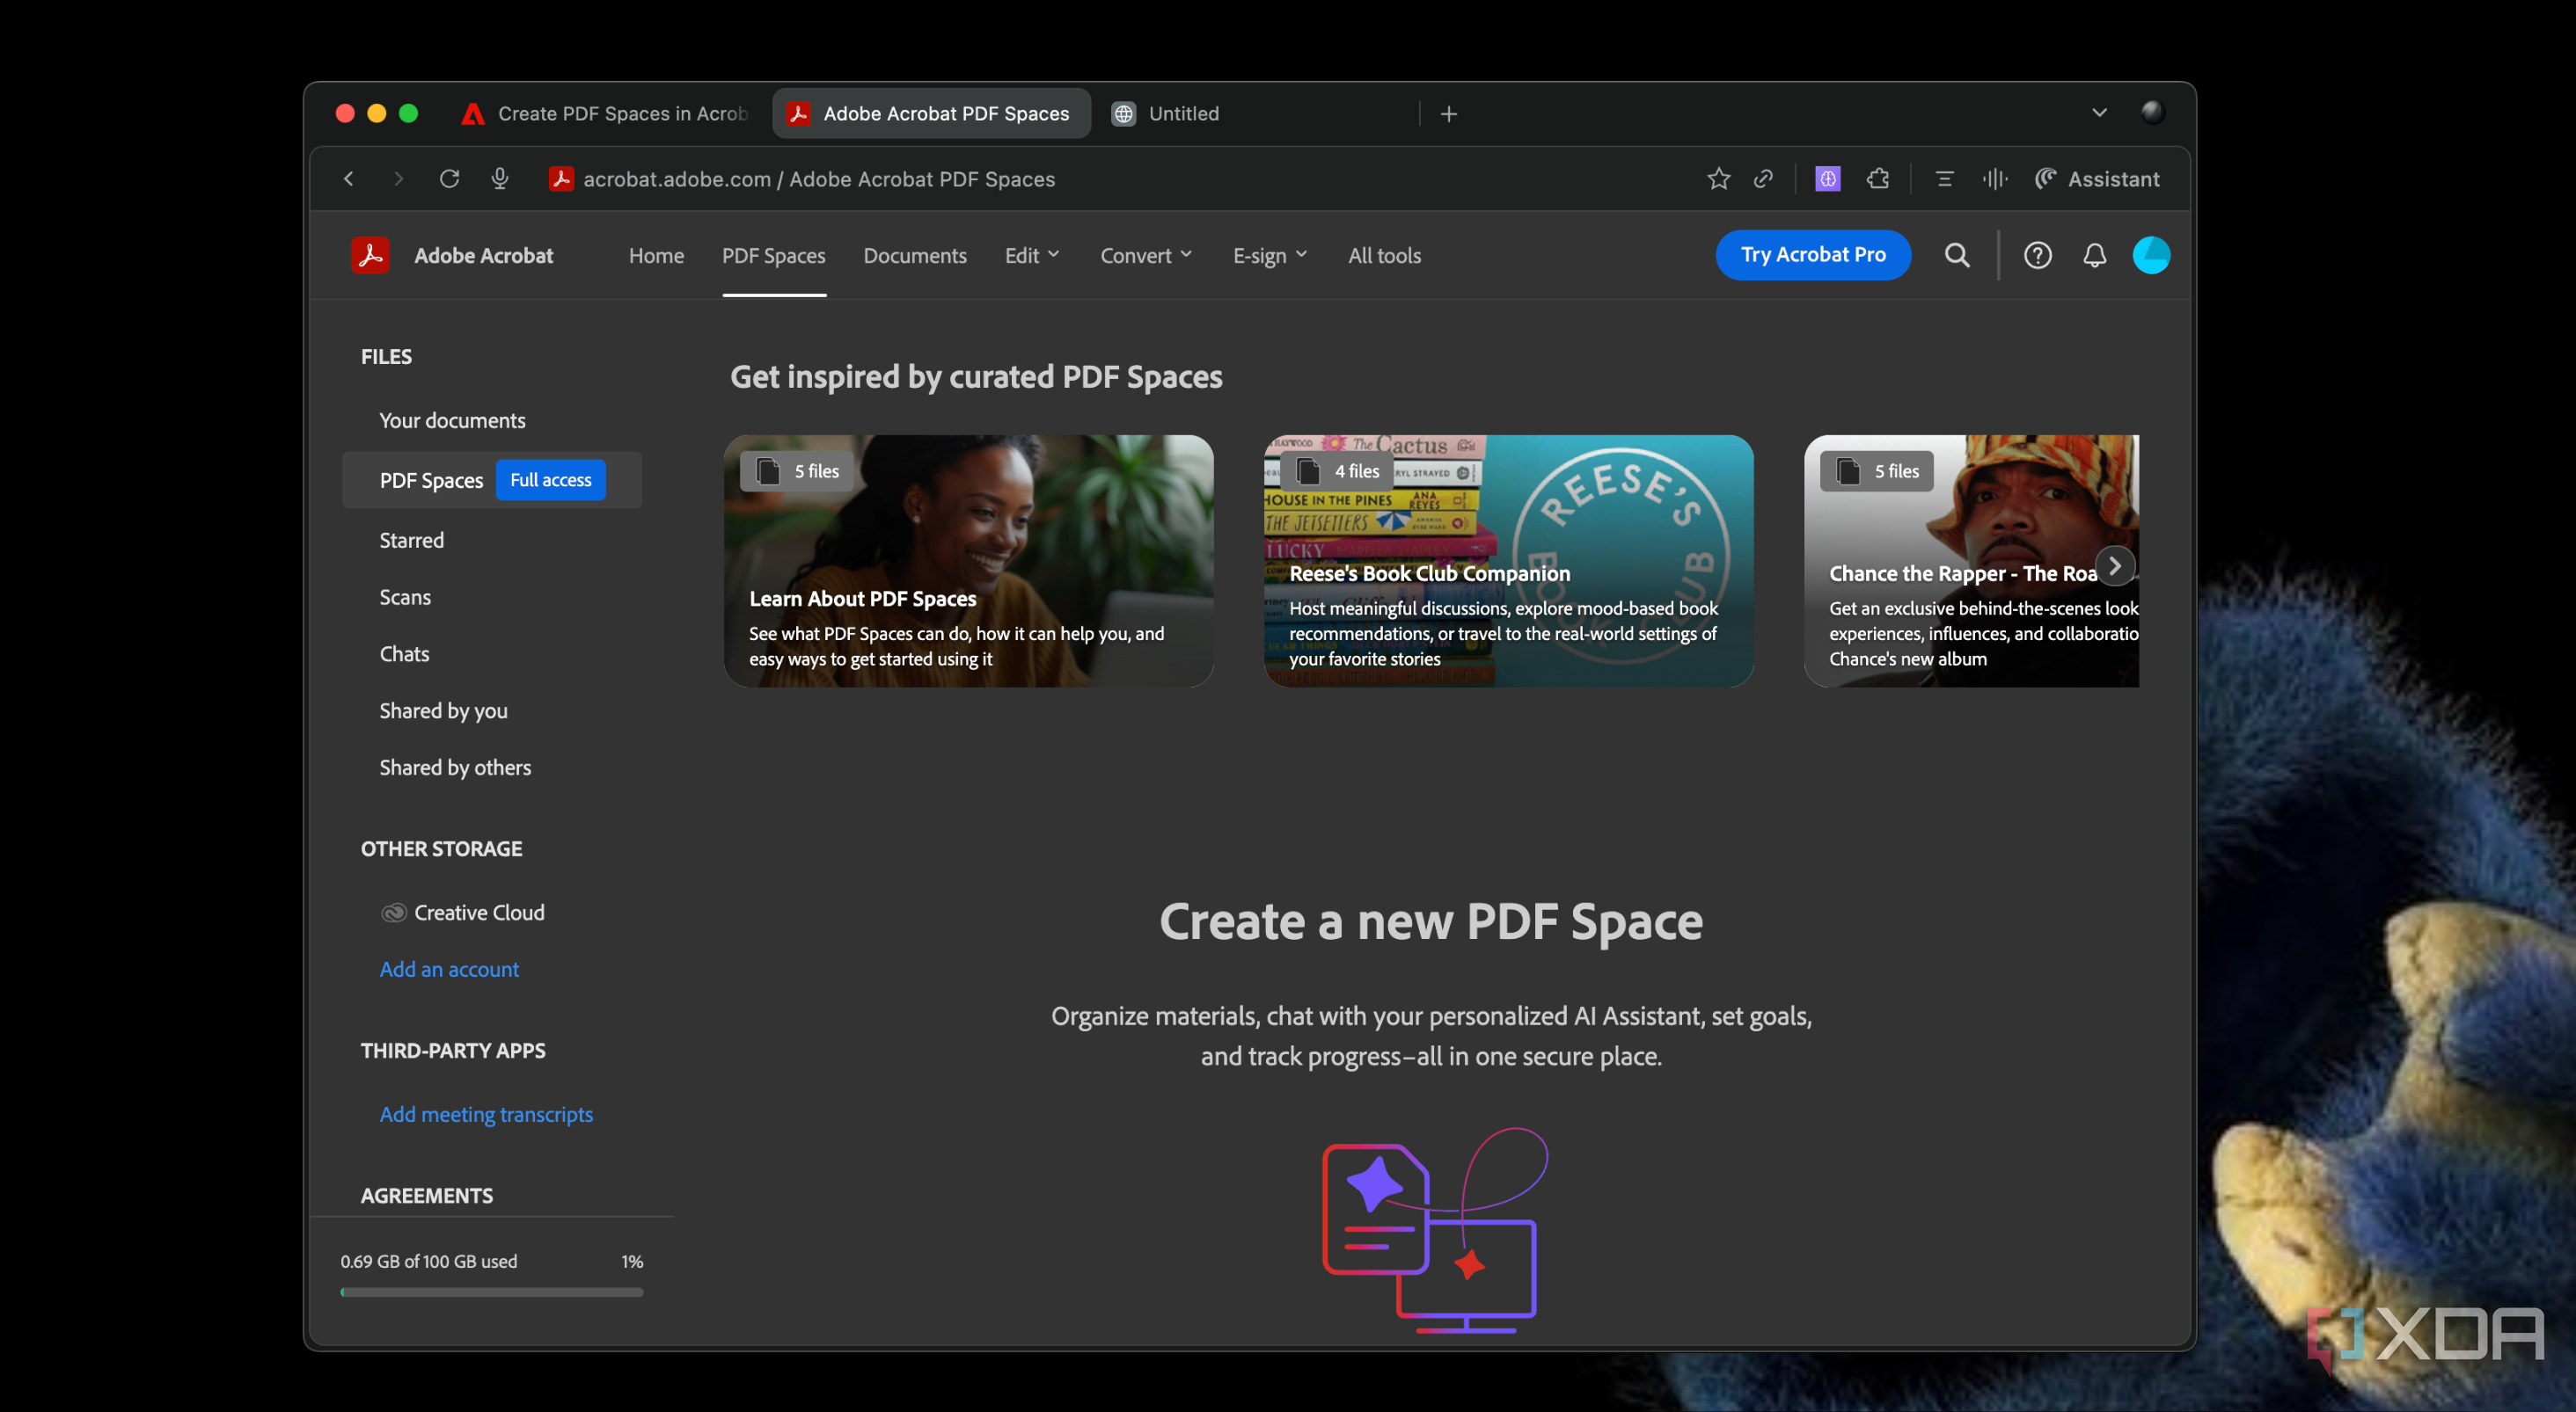This screenshot has height=1412, width=2576.
Task: Open a new browser tab with plus
Action: coord(1448,114)
